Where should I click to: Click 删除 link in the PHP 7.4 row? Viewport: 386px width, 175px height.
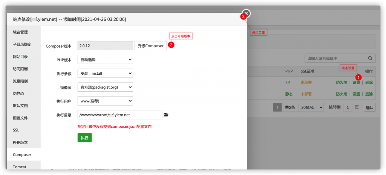point(369,83)
